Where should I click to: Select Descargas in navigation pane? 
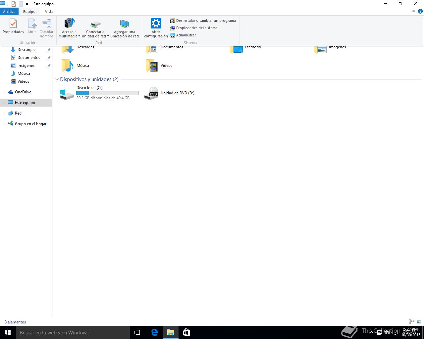pos(26,50)
